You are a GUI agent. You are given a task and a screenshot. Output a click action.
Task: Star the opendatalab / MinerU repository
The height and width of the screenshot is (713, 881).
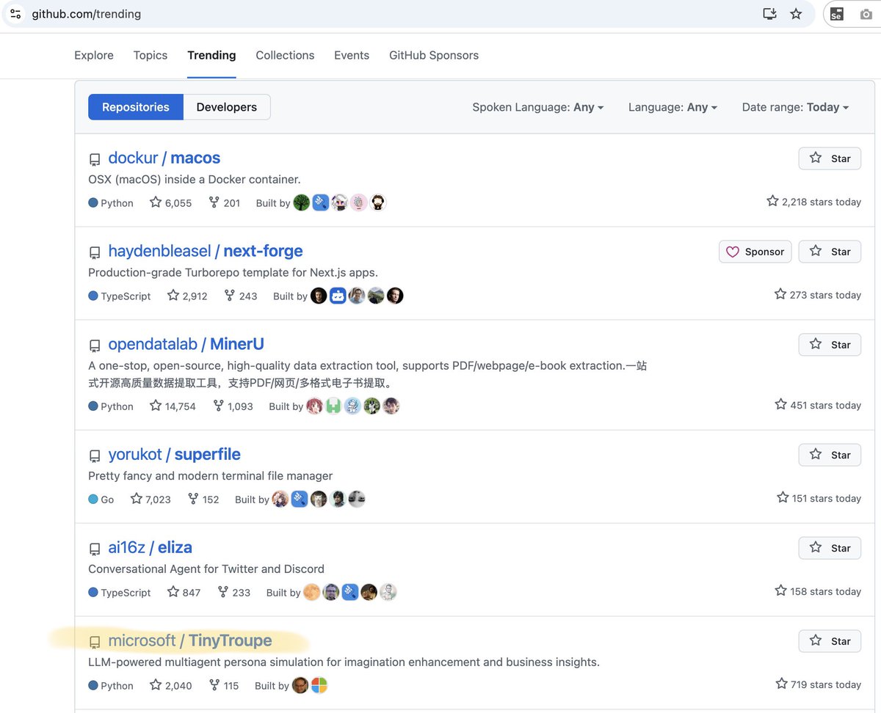pyautogui.click(x=830, y=345)
